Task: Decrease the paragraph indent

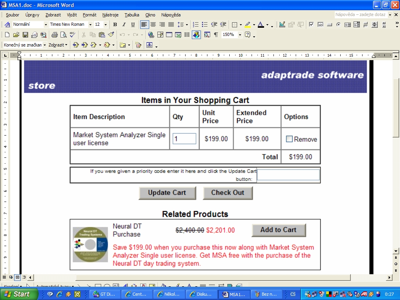Action: point(214,25)
